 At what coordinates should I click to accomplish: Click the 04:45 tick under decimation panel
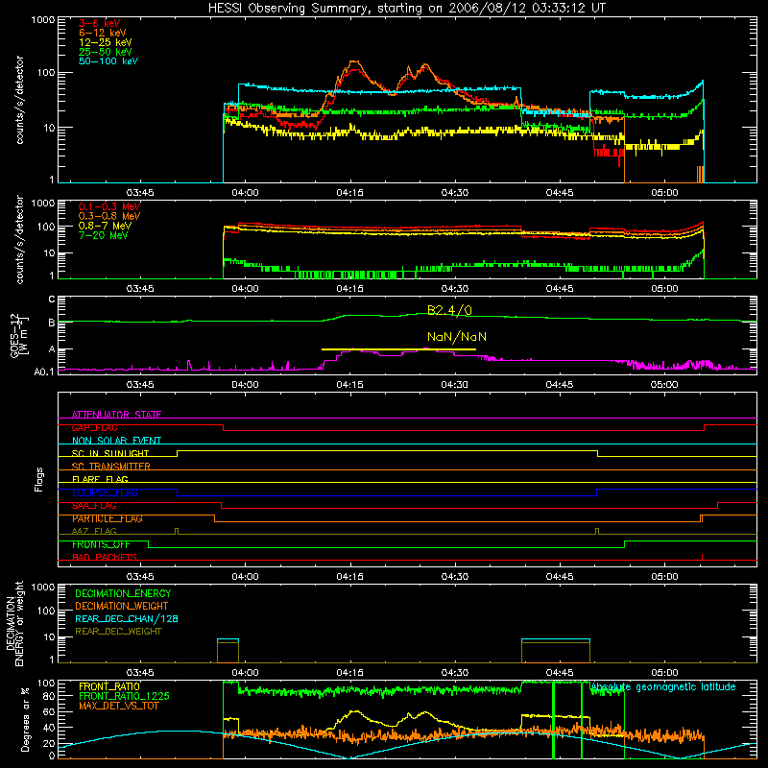pos(560,673)
